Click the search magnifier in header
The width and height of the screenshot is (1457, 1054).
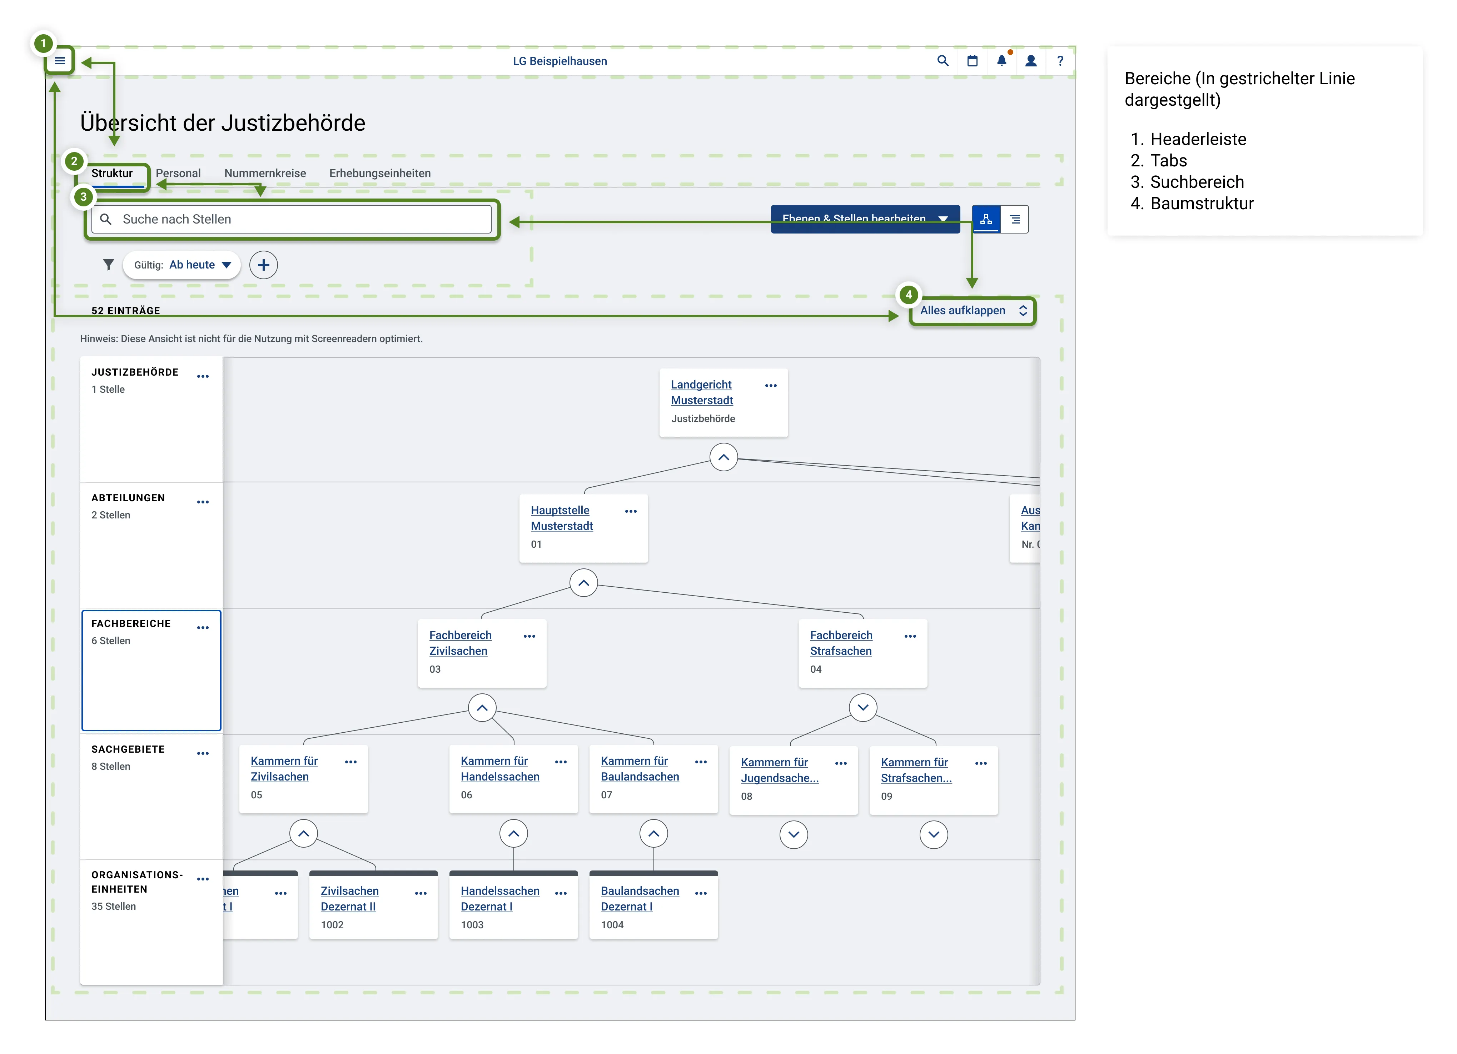click(943, 61)
